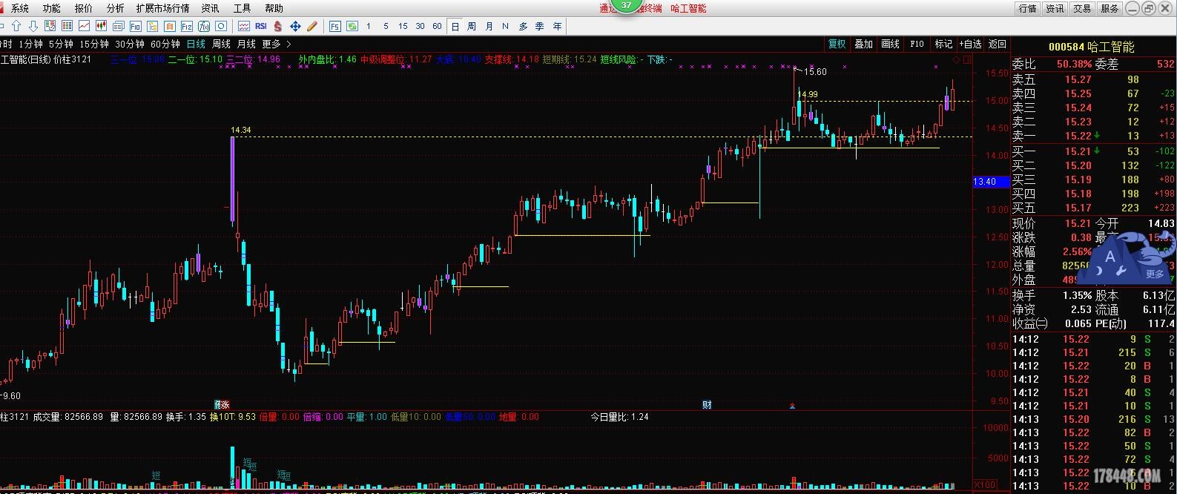Click the RSI indicator icon
Image resolution: width=1177 pixels, height=494 pixels.
260,26
